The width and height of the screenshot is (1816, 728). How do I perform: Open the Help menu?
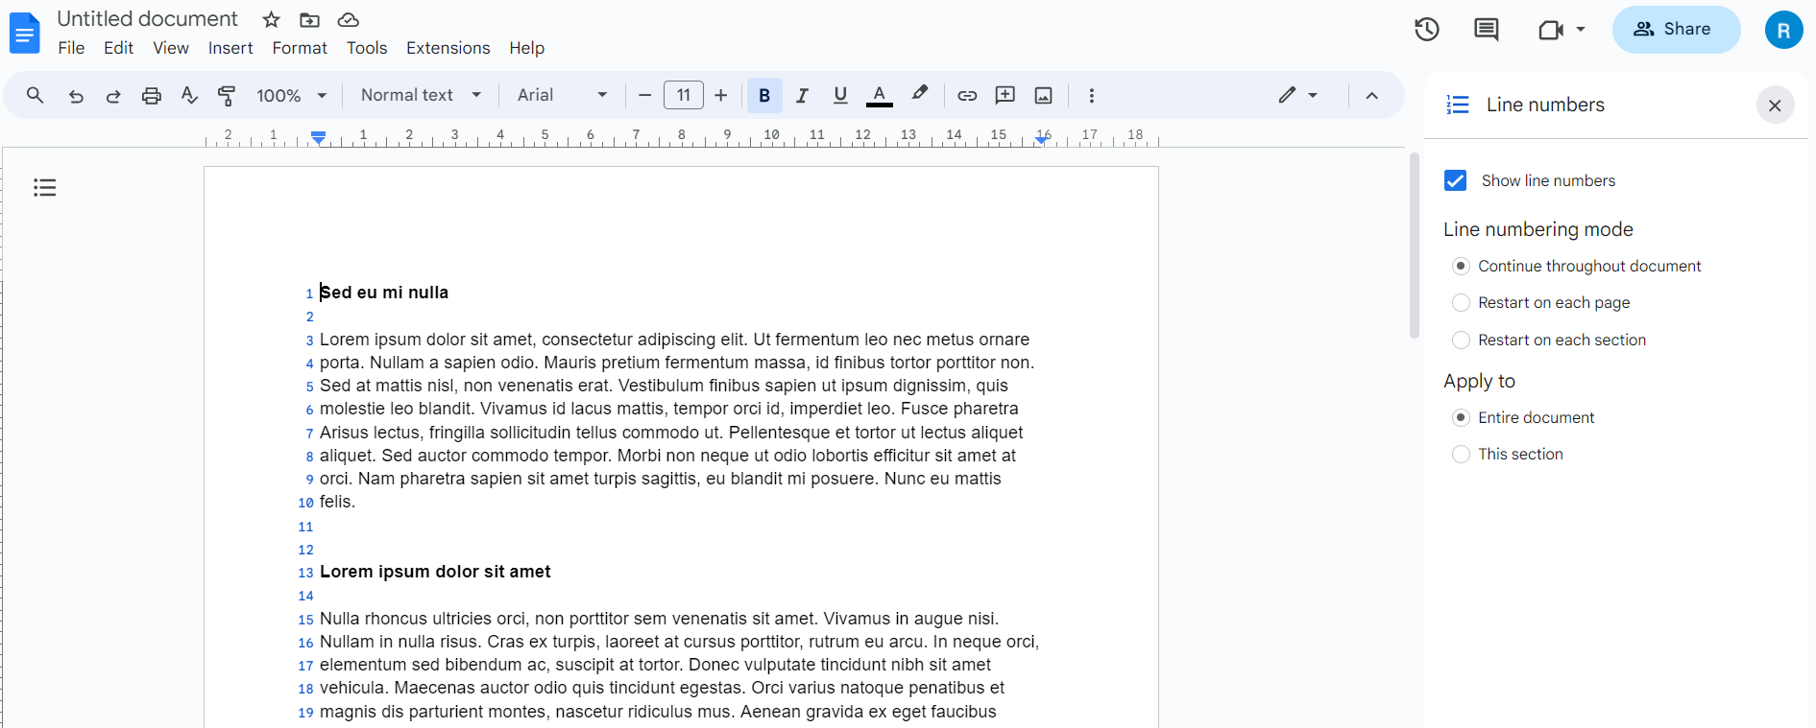tap(527, 48)
